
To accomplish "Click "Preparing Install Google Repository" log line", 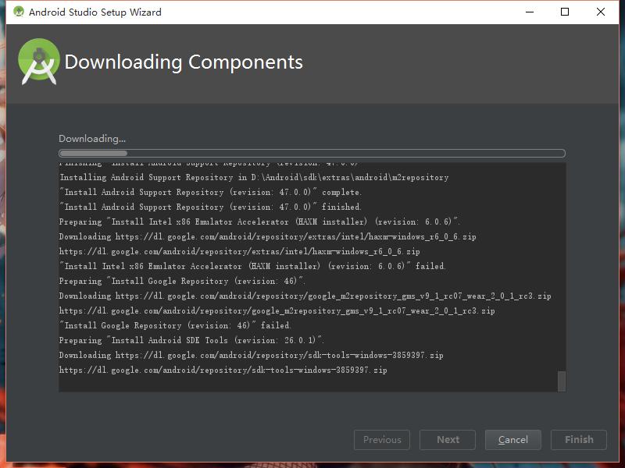I will tap(182, 281).
